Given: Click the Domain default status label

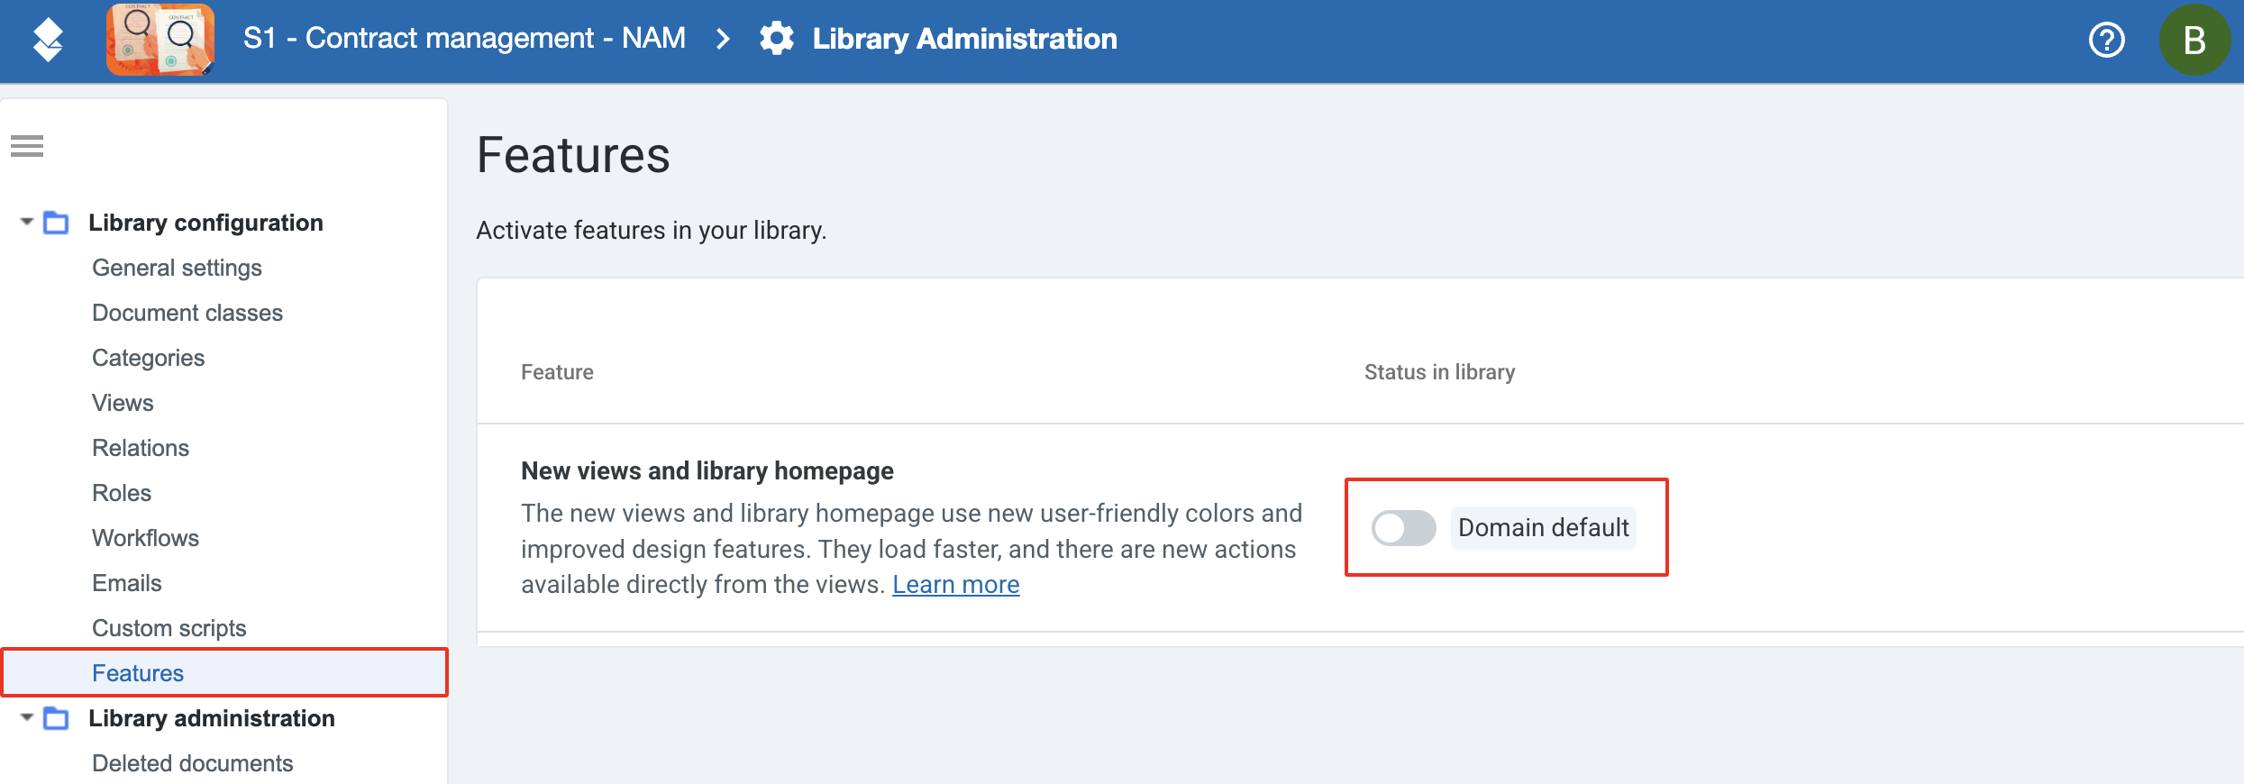Looking at the screenshot, I should pyautogui.click(x=1543, y=528).
